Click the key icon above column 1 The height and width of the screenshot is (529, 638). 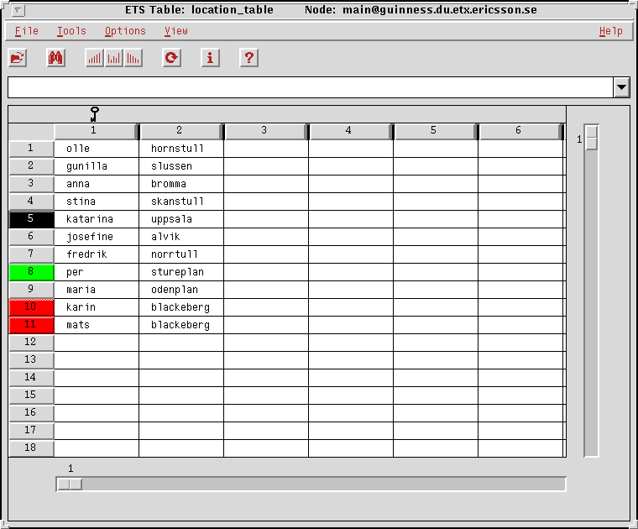[x=94, y=114]
